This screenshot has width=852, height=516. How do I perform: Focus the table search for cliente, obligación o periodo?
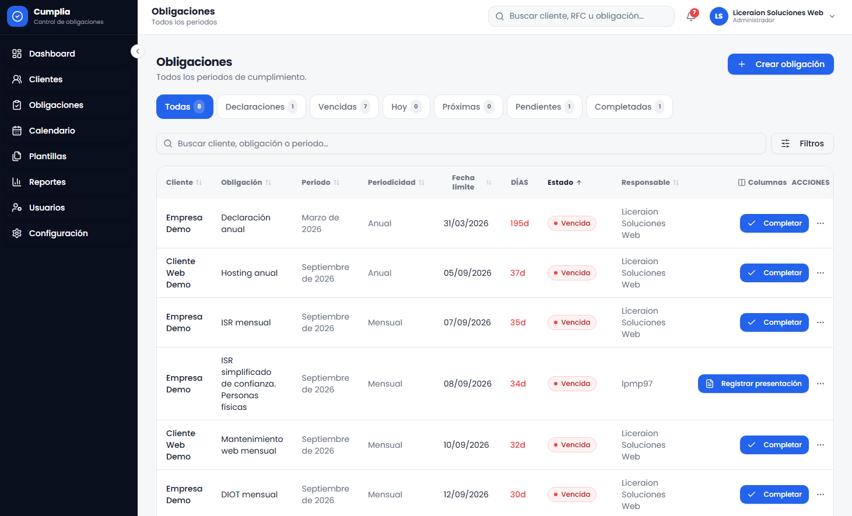tap(461, 143)
